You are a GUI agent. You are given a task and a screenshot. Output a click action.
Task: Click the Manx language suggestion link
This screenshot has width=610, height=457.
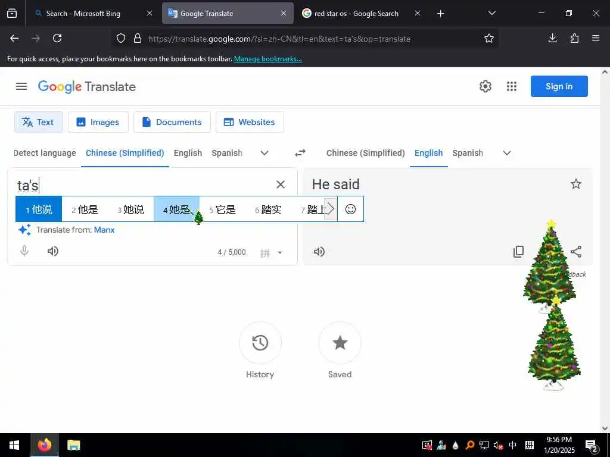click(104, 230)
